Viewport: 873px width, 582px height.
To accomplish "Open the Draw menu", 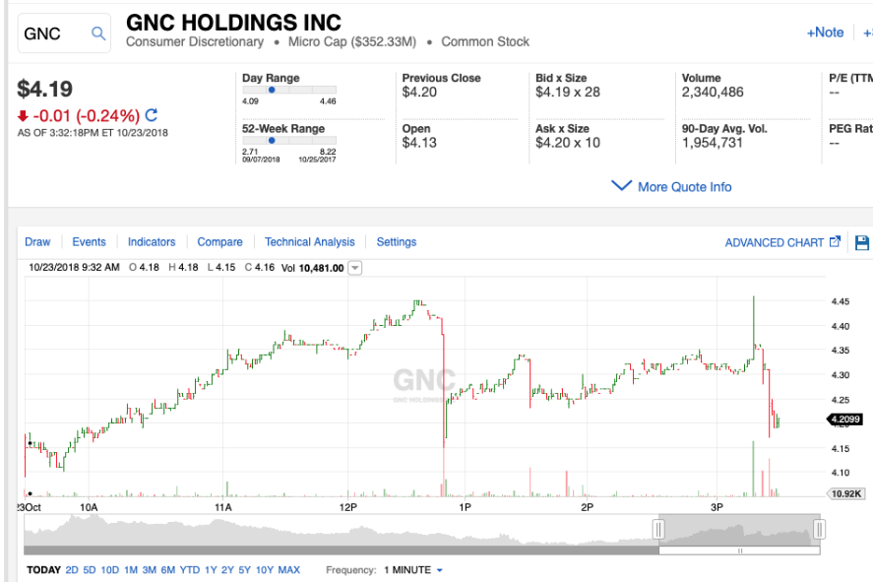I will 37,241.
